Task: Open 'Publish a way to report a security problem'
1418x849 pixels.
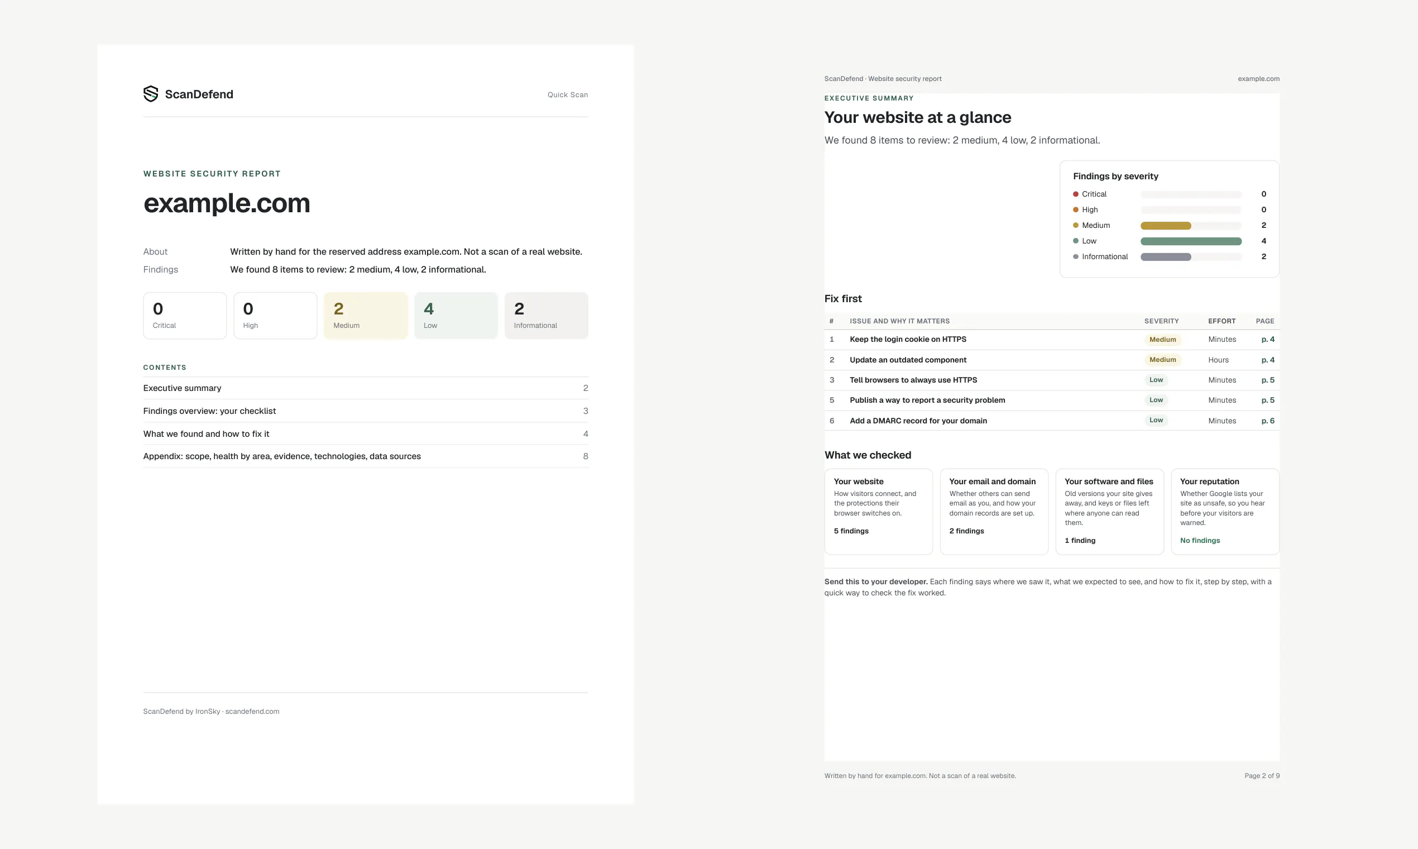Action: [1051, 400]
